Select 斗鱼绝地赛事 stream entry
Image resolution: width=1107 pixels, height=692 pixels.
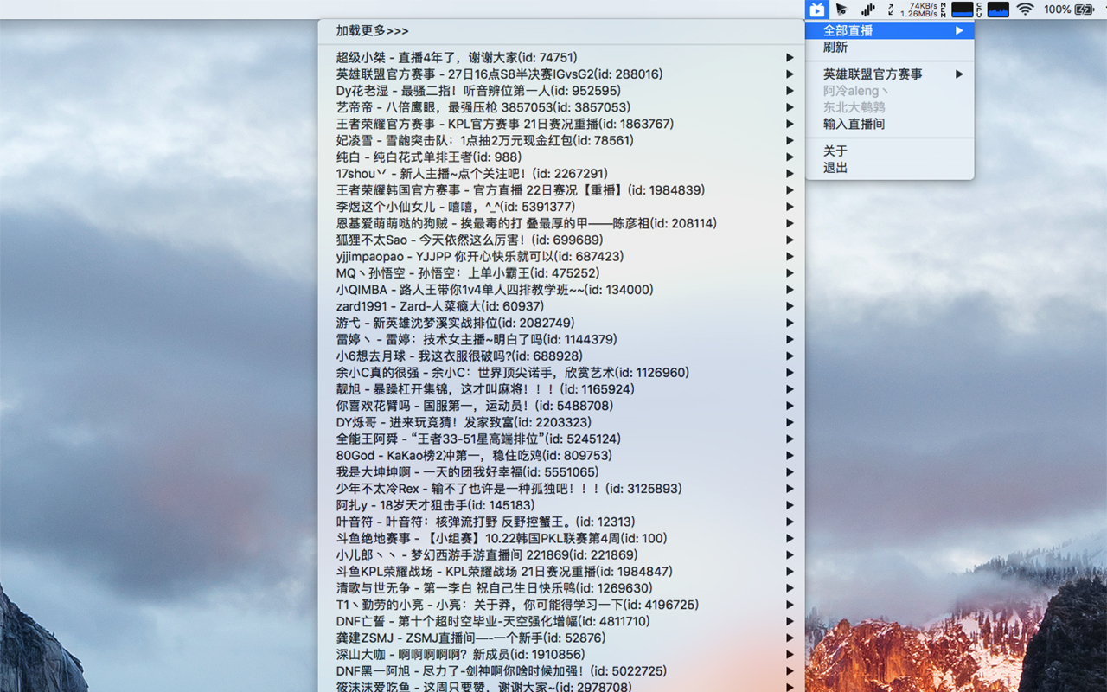(561, 539)
